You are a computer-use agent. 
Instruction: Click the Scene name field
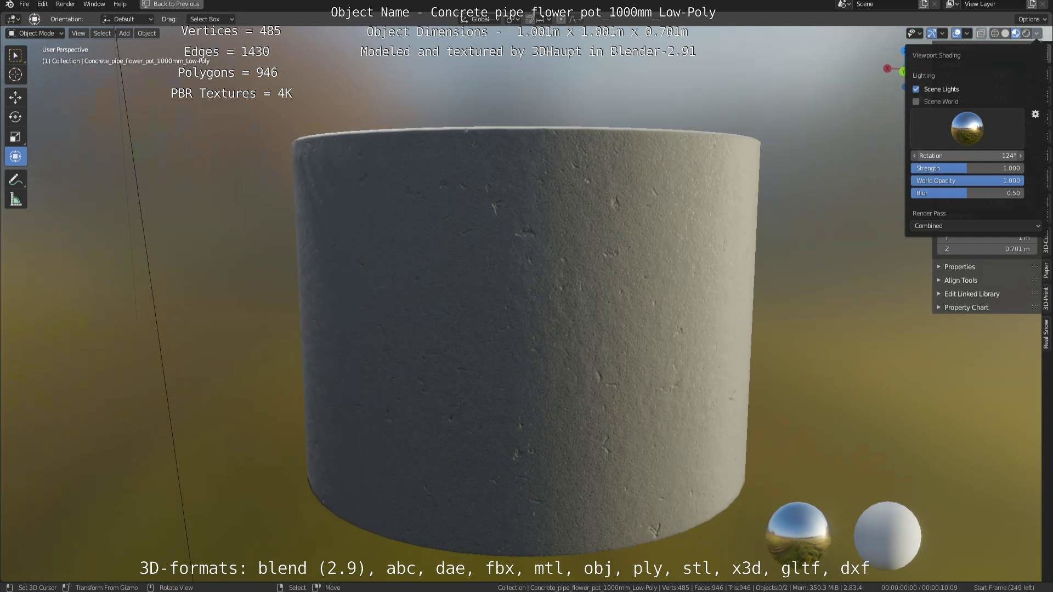click(x=886, y=4)
